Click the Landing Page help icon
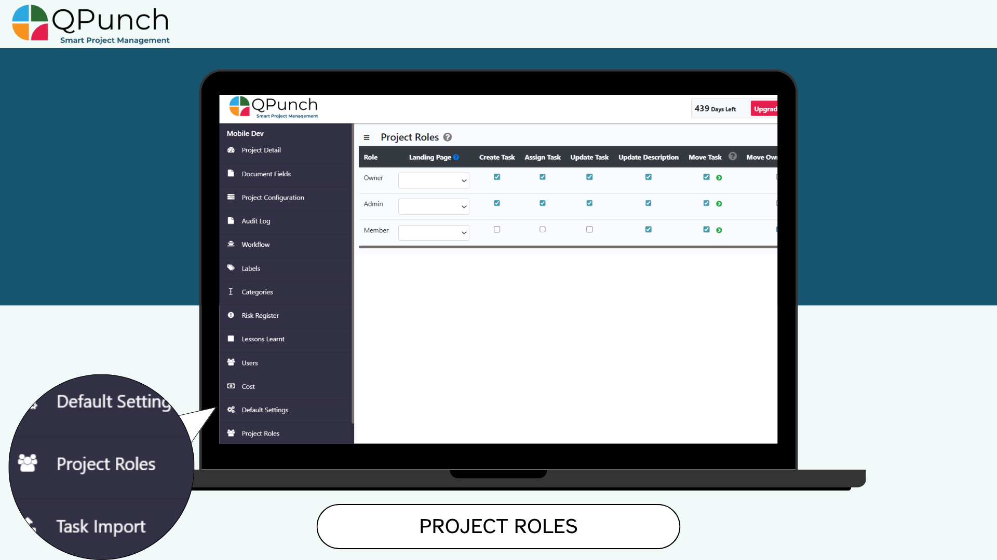 456,157
